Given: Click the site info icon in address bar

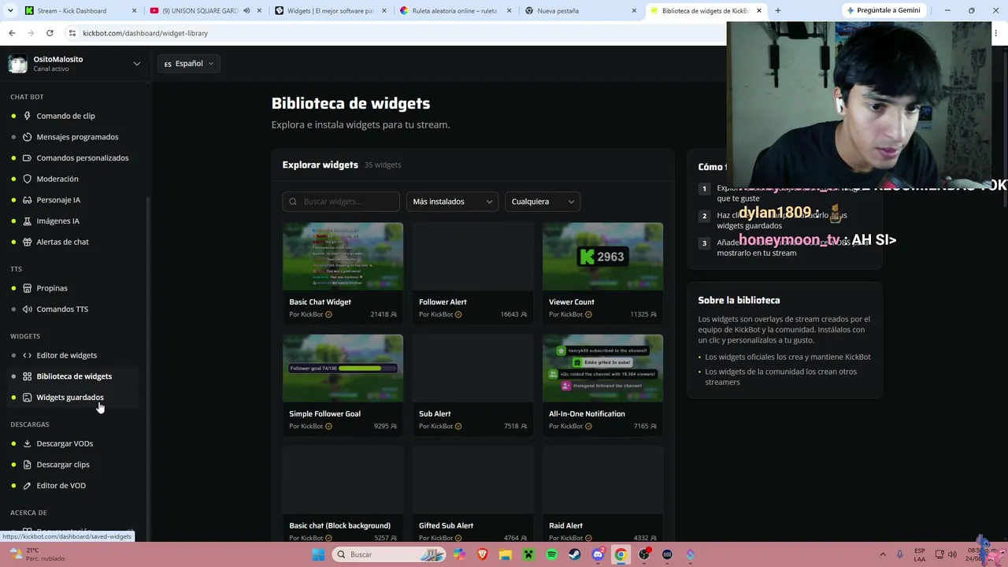Looking at the screenshot, I should [72, 33].
